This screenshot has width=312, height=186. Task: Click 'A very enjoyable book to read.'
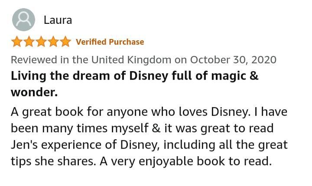[x=185, y=161]
